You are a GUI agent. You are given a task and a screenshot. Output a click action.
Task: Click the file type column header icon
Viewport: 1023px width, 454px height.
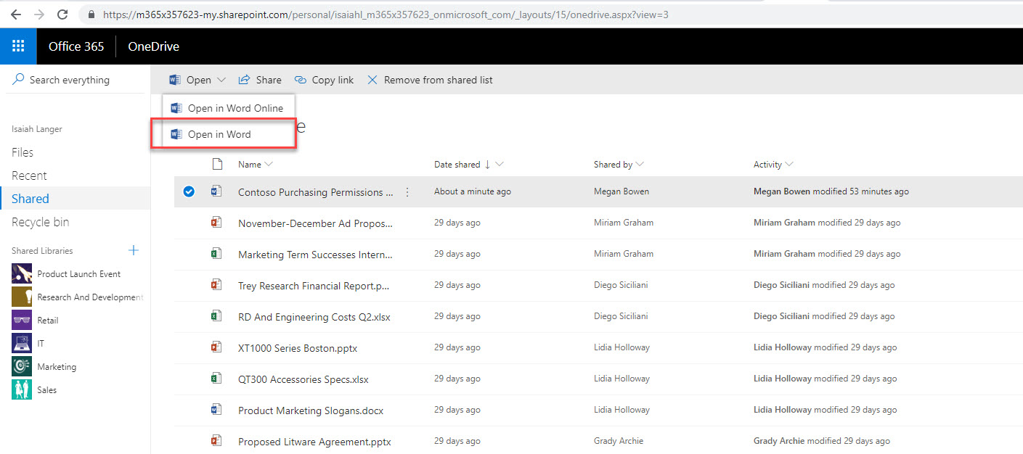pos(216,164)
